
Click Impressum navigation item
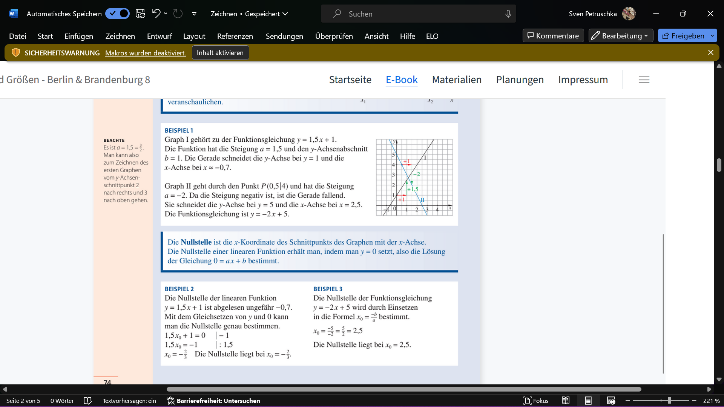583,80
